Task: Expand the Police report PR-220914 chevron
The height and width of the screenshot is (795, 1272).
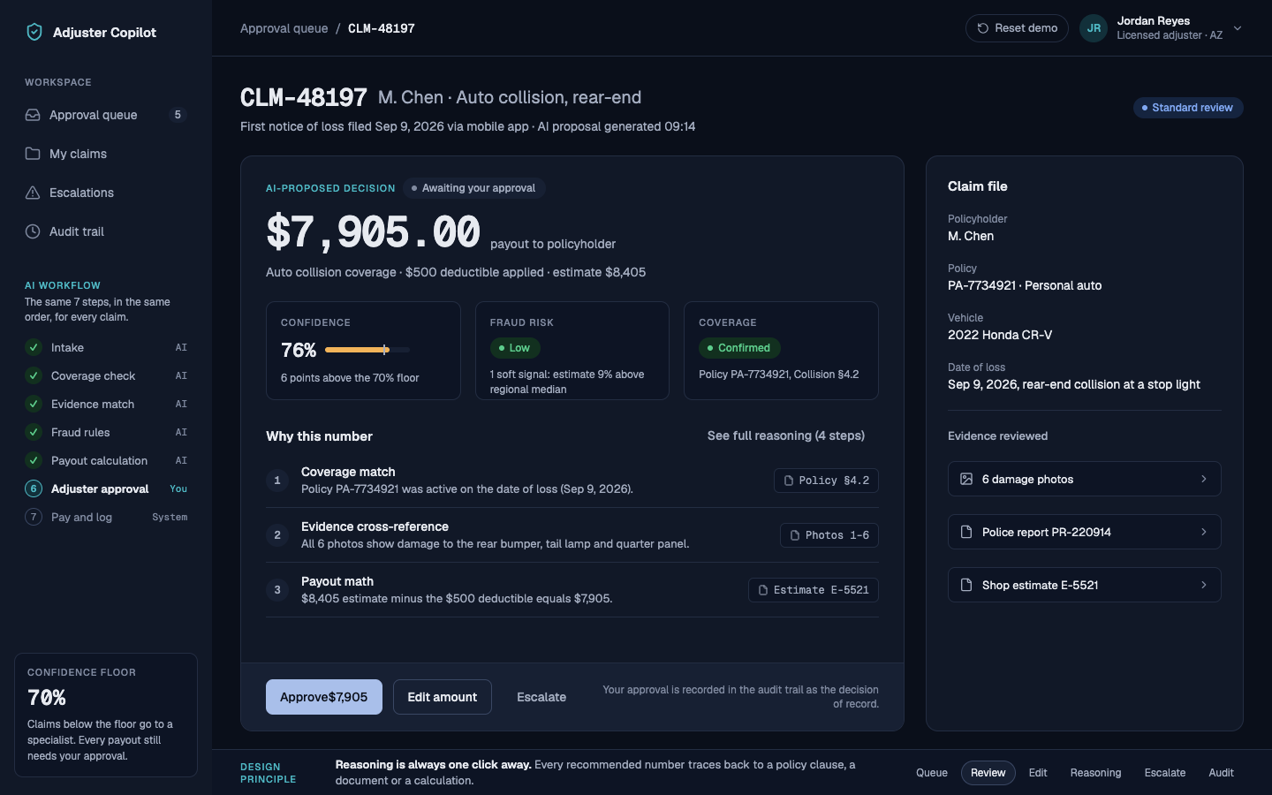Action: click(1203, 532)
